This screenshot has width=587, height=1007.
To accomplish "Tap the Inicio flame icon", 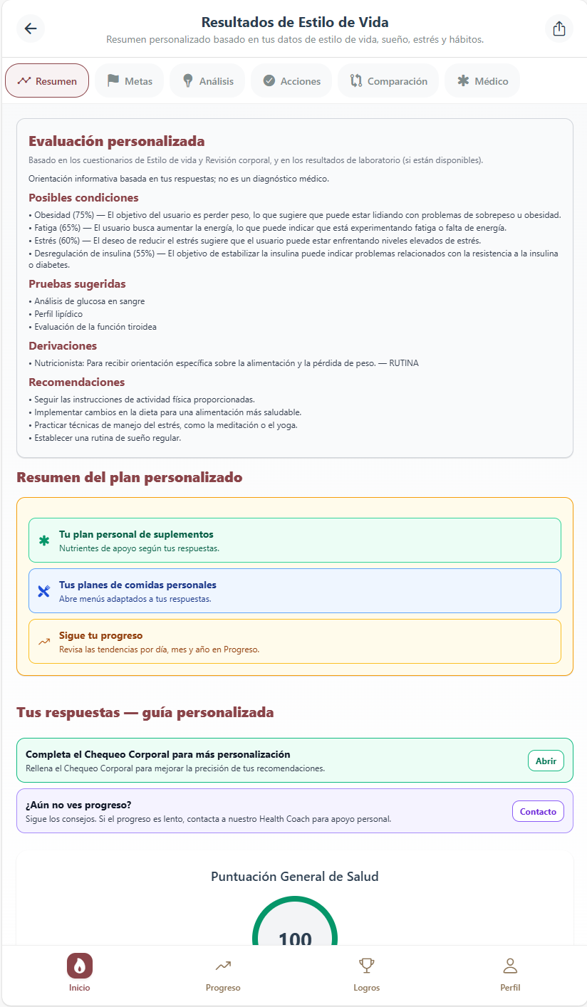I will click(x=80, y=966).
